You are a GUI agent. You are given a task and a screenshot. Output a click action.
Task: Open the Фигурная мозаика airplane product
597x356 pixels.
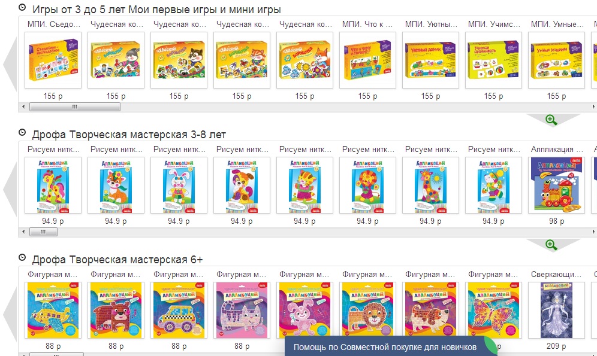click(x=53, y=310)
